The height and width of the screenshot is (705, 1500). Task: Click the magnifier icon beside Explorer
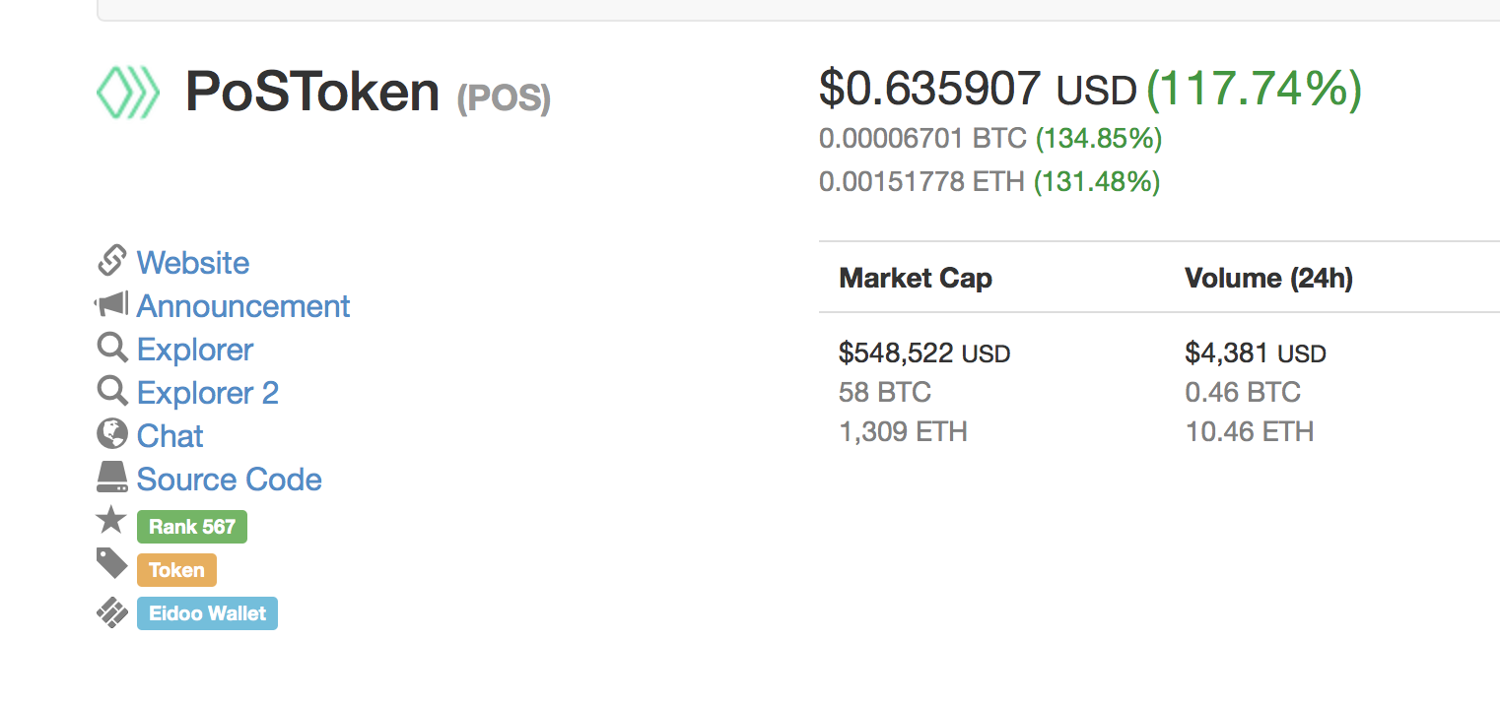[x=112, y=348]
